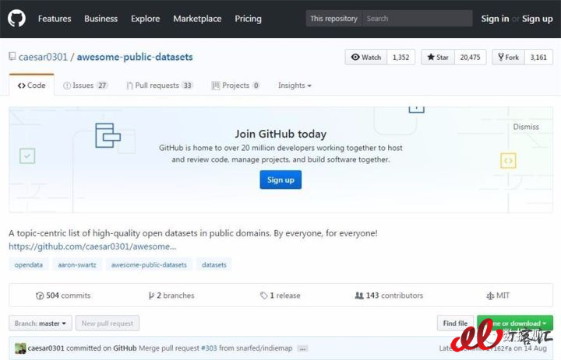The height and width of the screenshot is (360, 561).
Task: Open caesar0301 commit author link
Action: tap(46, 348)
